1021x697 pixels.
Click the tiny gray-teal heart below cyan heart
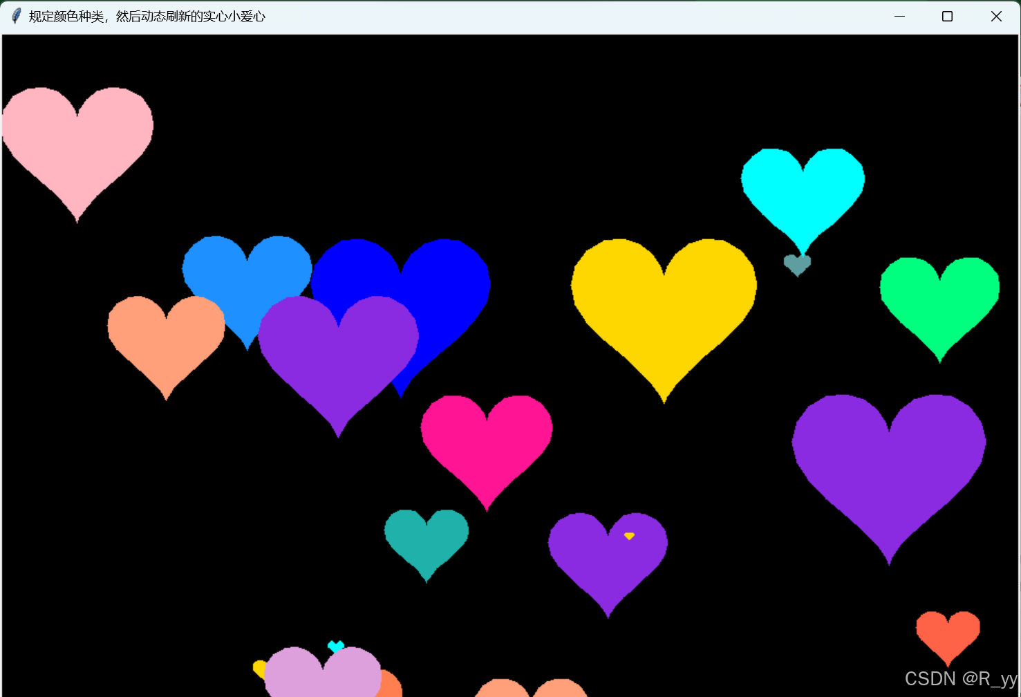click(x=797, y=264)
